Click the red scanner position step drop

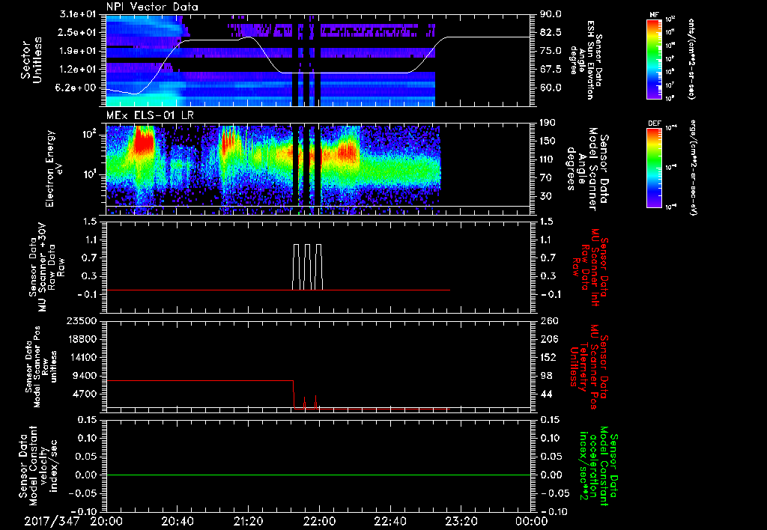coord(294,394)
